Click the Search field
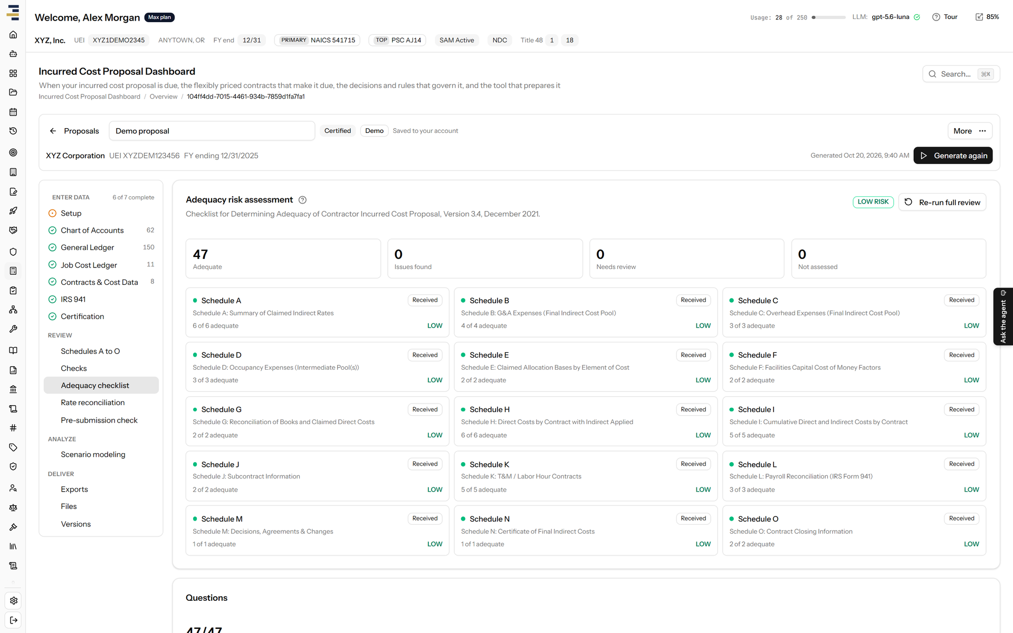This screenshot has width=1013, height=633. [961, 74]
